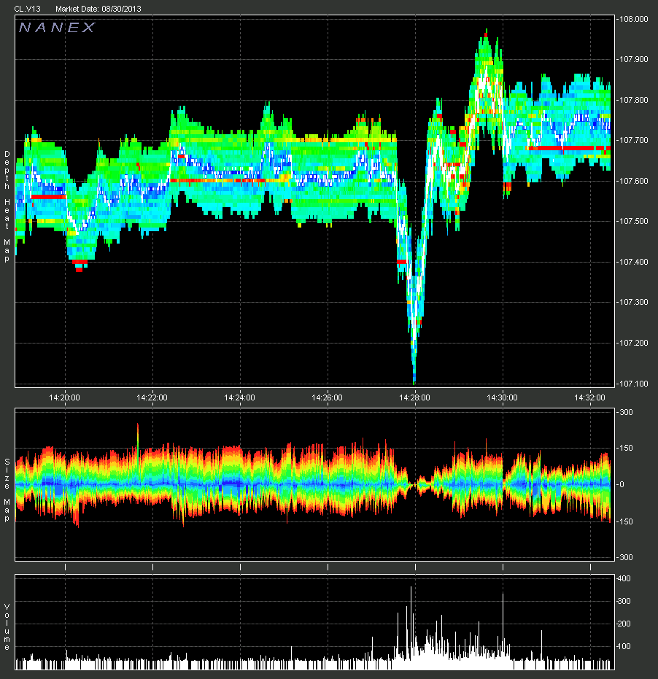
Task: Click the 108.000 price axis label
Action: pyautogui.click(x=634, y=19)
